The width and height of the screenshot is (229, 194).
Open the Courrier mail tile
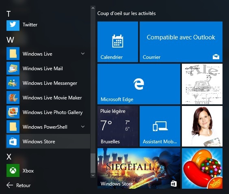(181, 42)
